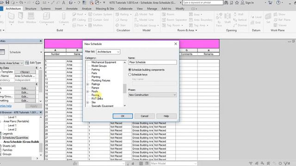
Task: Select Schedule building components radio button
Action: (x=129, y=70)
